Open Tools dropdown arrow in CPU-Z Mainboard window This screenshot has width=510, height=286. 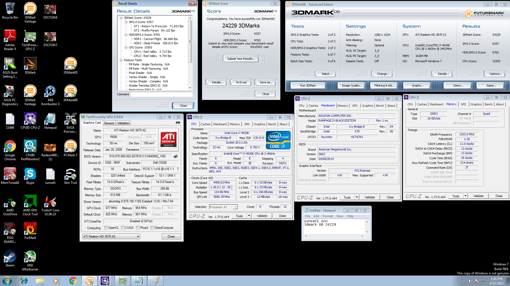pyautogui.click(x=357, y=197)
